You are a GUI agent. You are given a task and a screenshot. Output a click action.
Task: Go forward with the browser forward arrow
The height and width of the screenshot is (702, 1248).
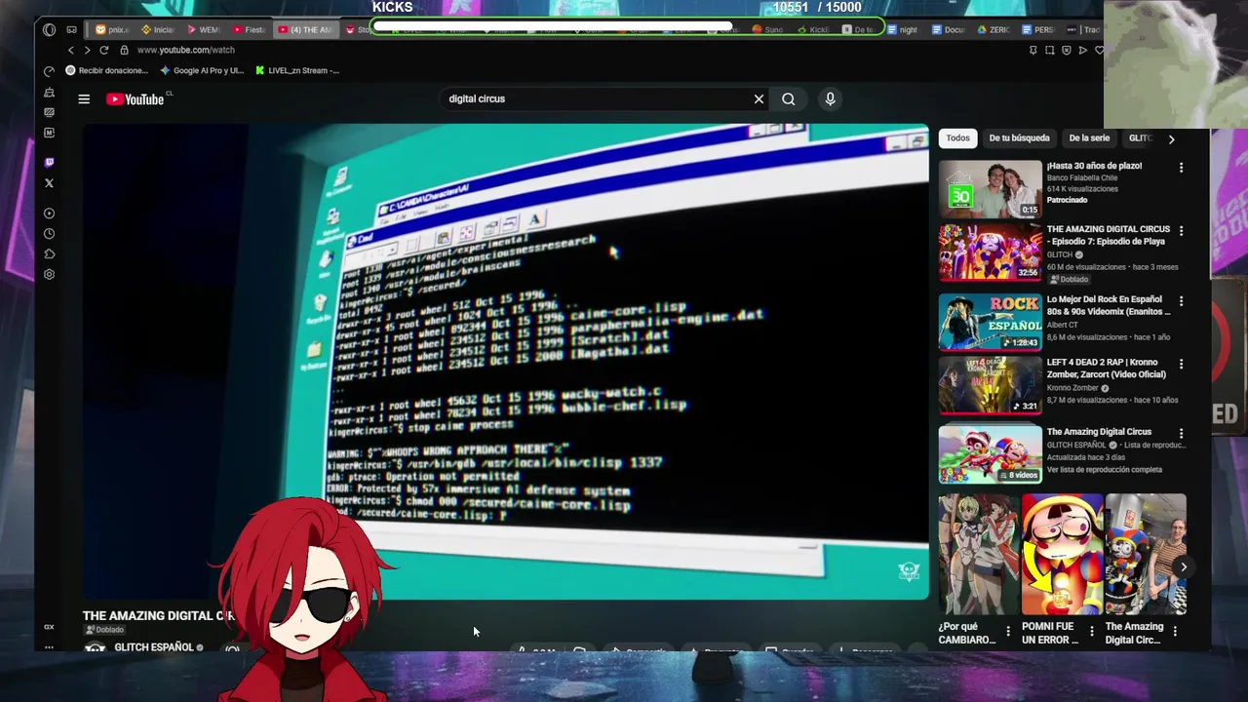tap(87, 50)
